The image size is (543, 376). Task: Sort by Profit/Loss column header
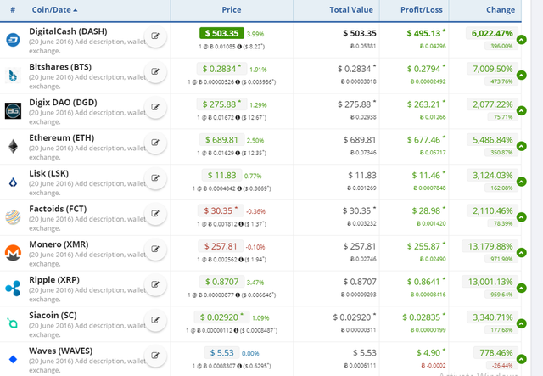coord(422,9)
